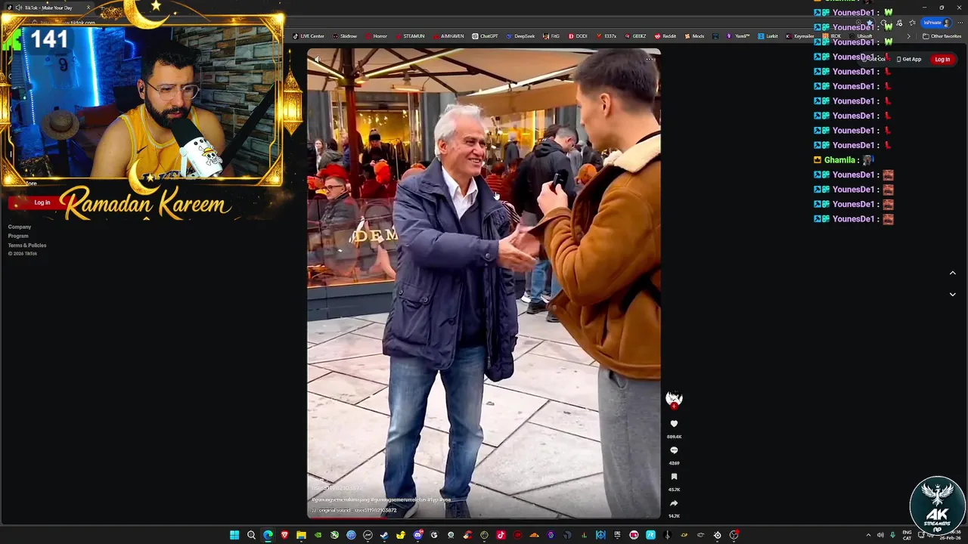Screen dimensions: 968x544
Task: Open Microsoft Edge from the taskbar
Action: 268,535
